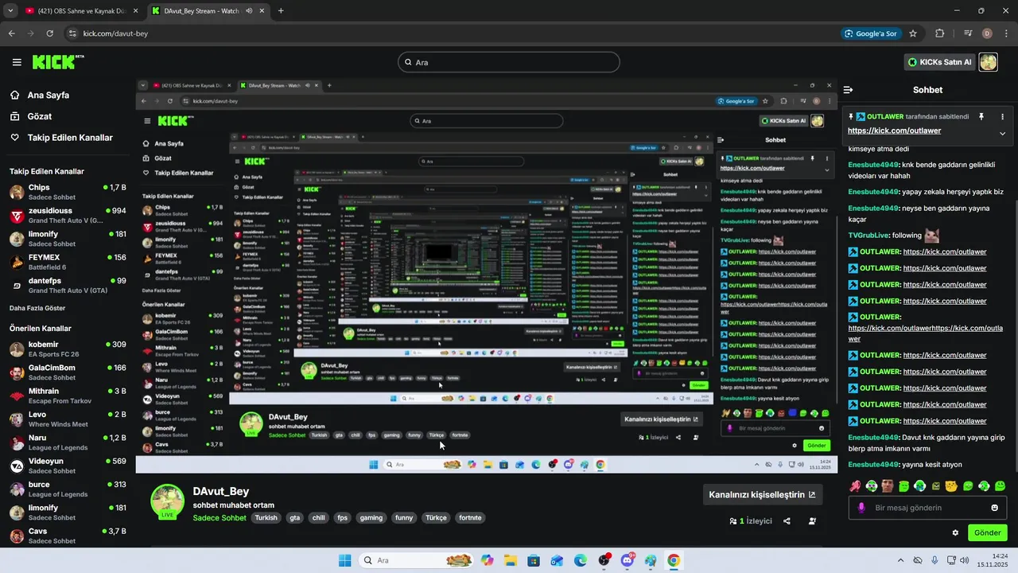Screen dimensions: 1018x573
Task: Send chat message with Gönder
Action: click(987, 533)
